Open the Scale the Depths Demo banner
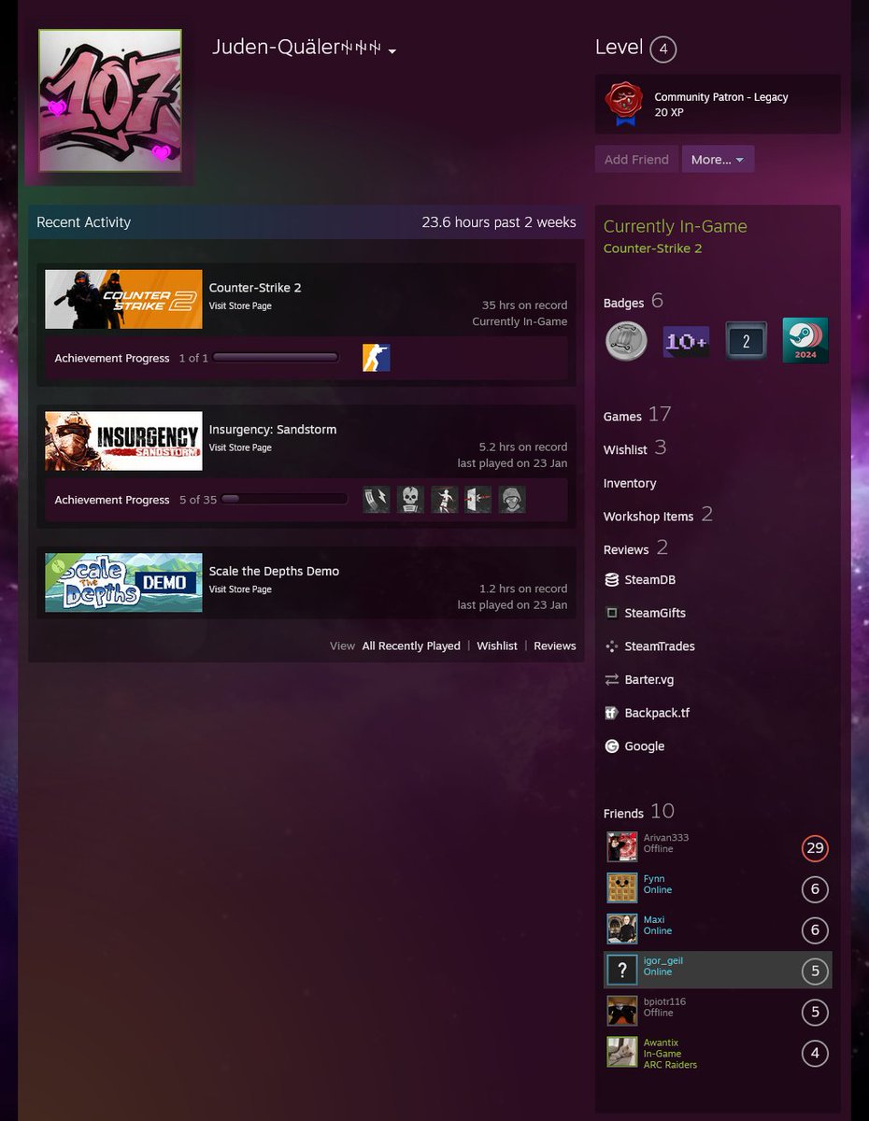The width and height of the screenshot is (869, 1121). (123, 583)
